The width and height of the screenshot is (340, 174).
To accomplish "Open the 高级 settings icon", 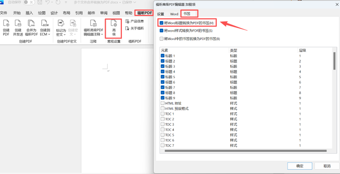I will coord(114,27).
